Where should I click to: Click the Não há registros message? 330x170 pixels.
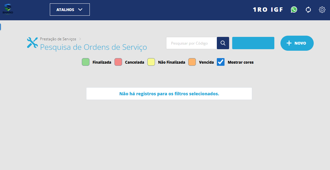(169, 94)
